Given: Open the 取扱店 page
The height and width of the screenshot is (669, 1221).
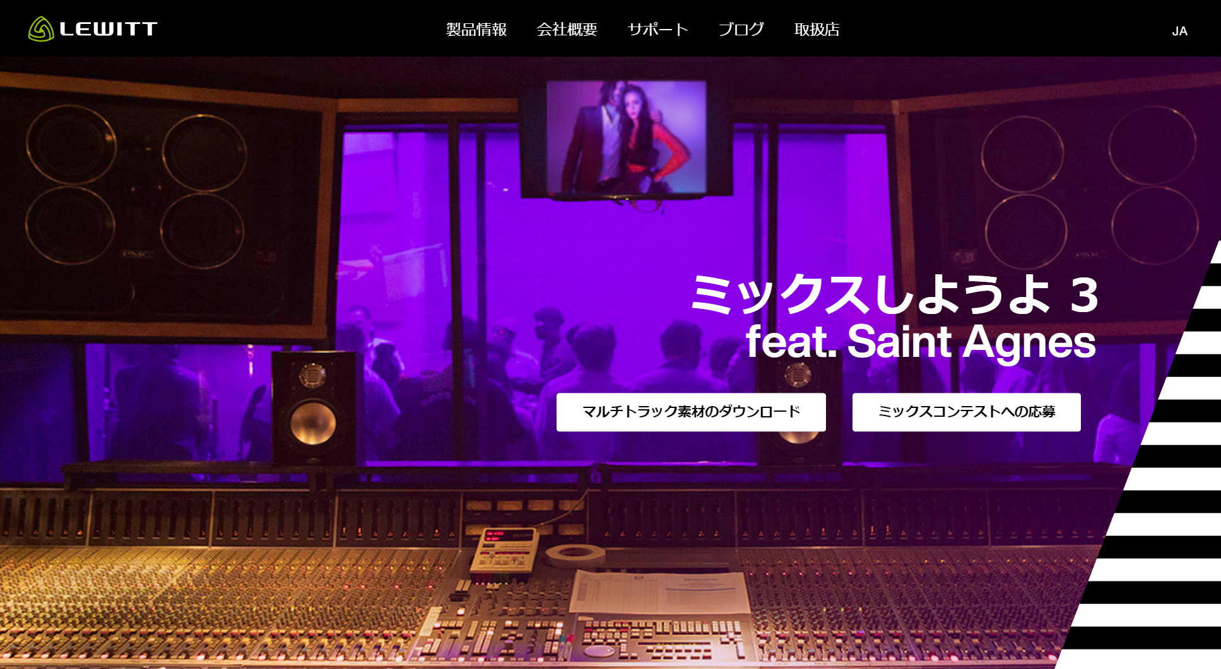Looking at the screenshot, I should (817, 30).
